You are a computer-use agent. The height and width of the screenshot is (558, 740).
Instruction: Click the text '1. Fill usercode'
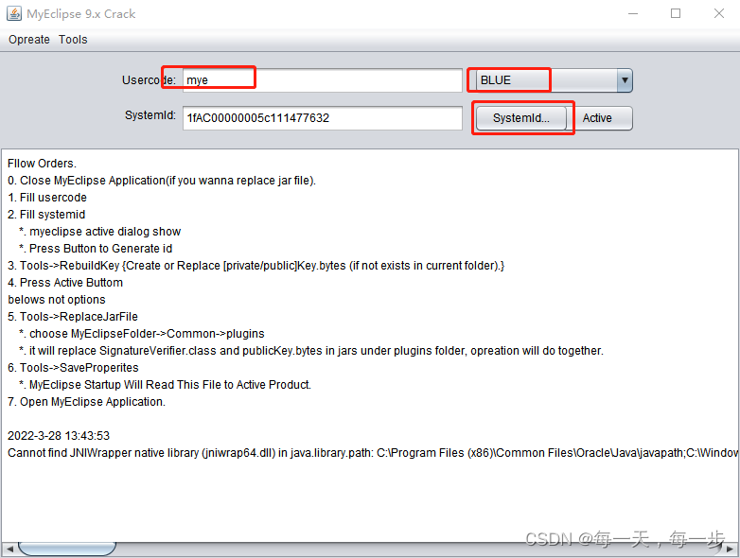click(47, 198)
